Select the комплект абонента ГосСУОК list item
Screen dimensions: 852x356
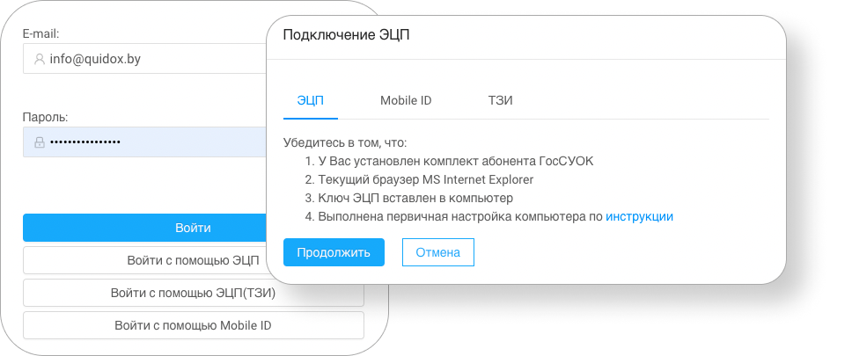[x=449, y=161]
